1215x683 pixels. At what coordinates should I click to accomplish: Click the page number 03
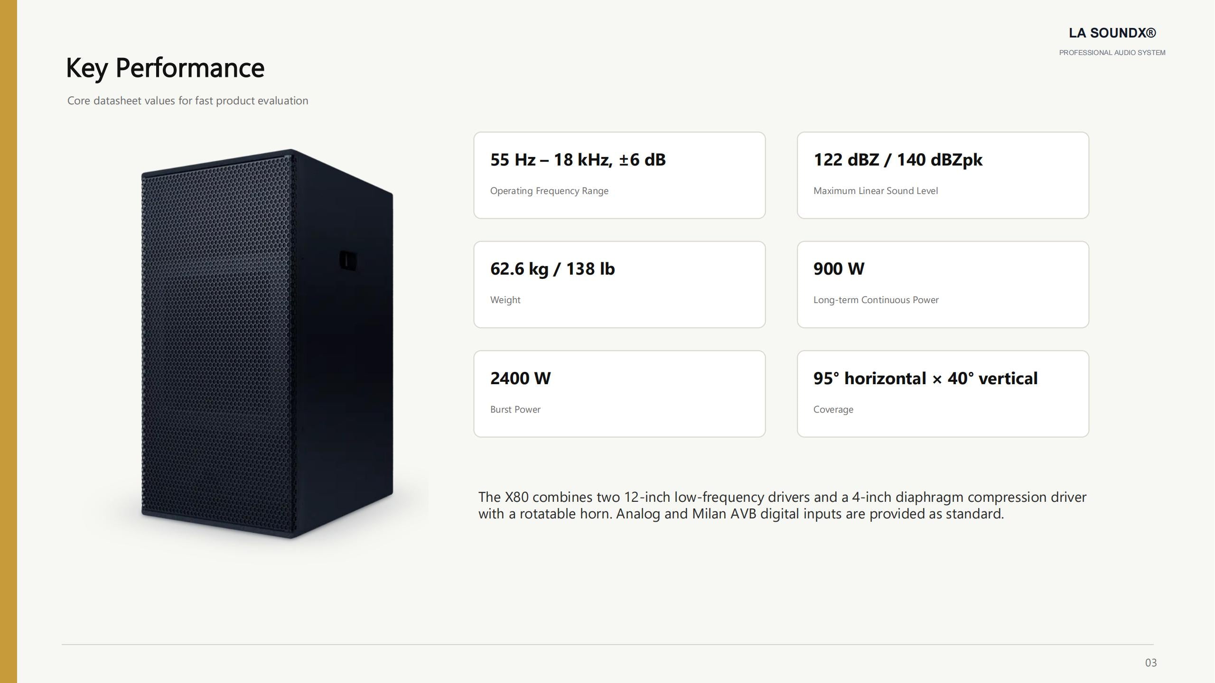pos(1151,663)
